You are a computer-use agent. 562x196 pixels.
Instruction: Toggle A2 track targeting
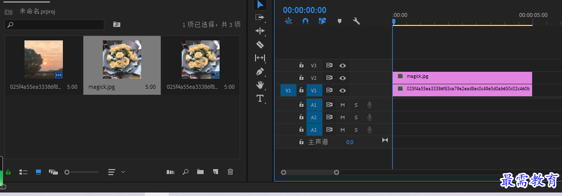(x=314, y=117)
